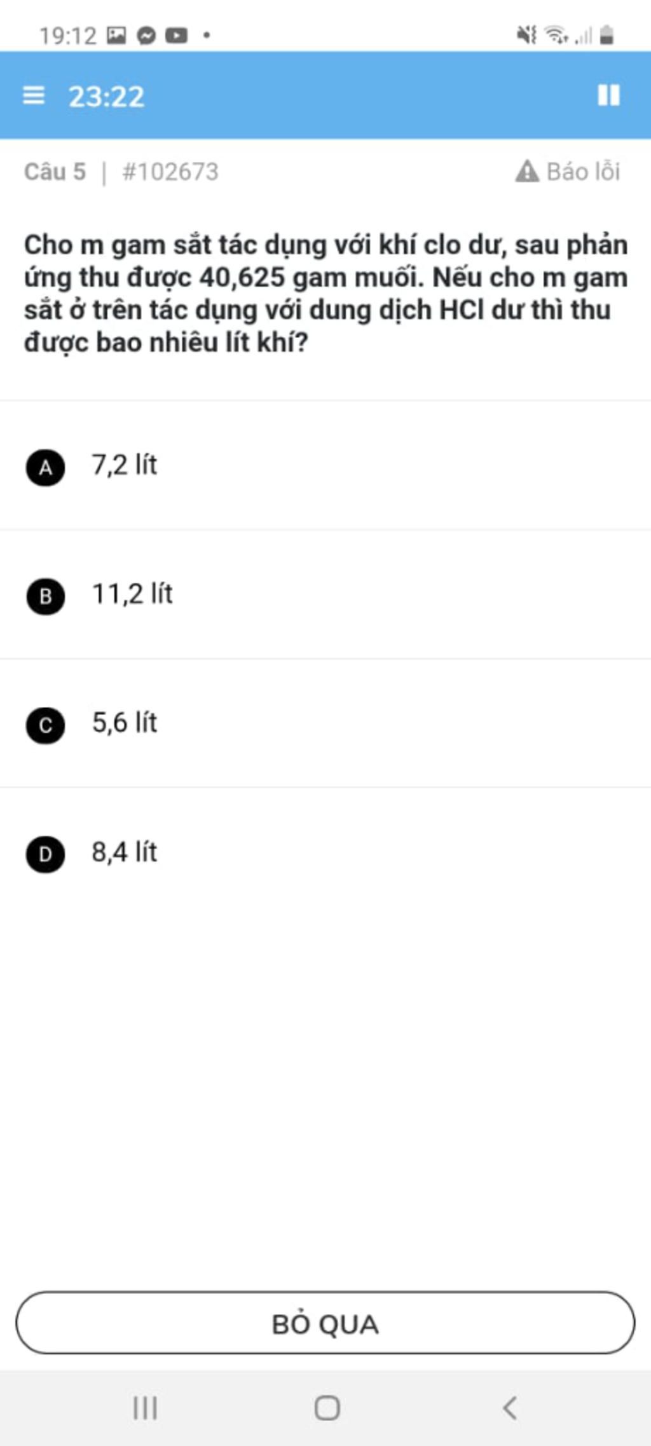
Task: Tap the YouTube notification icon
Action: pos(177,36)
